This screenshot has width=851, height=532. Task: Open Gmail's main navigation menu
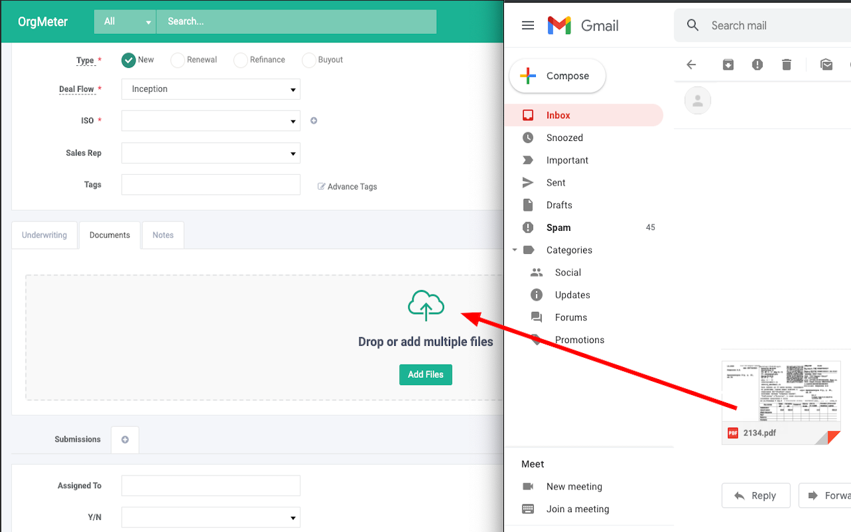coord(527,25)
